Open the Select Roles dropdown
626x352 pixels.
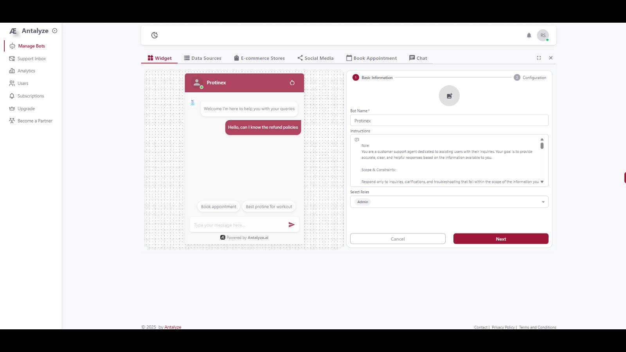(543, 201)
